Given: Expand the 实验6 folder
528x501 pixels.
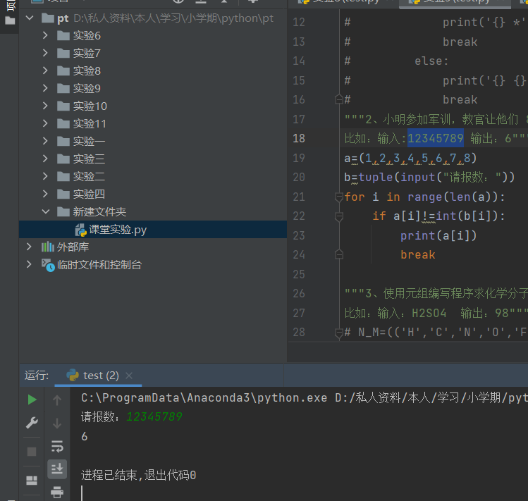Looking at the screenshot, I should click(x=45, y=35).
